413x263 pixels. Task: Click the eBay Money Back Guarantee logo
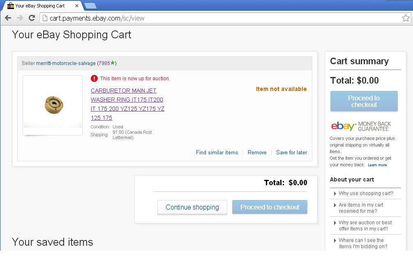coord(361,126)
